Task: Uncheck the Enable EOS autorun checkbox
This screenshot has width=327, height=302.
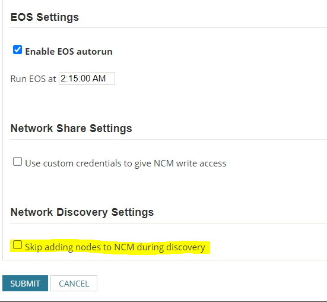Action: (17, 50)
